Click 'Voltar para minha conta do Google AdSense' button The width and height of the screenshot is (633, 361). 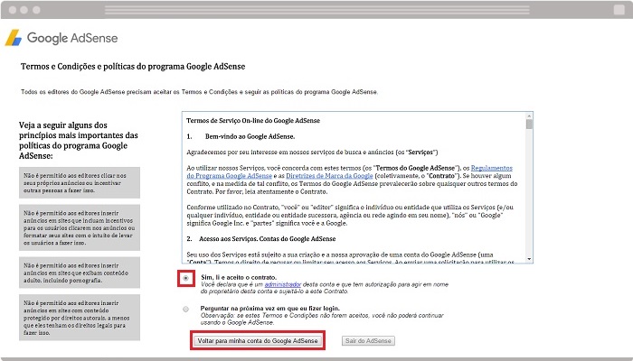pyautogui.click(x=258, y=341)
